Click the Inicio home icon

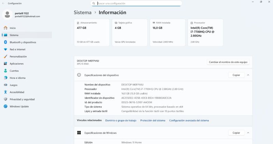pyautogui.click(x=5, y=28)
